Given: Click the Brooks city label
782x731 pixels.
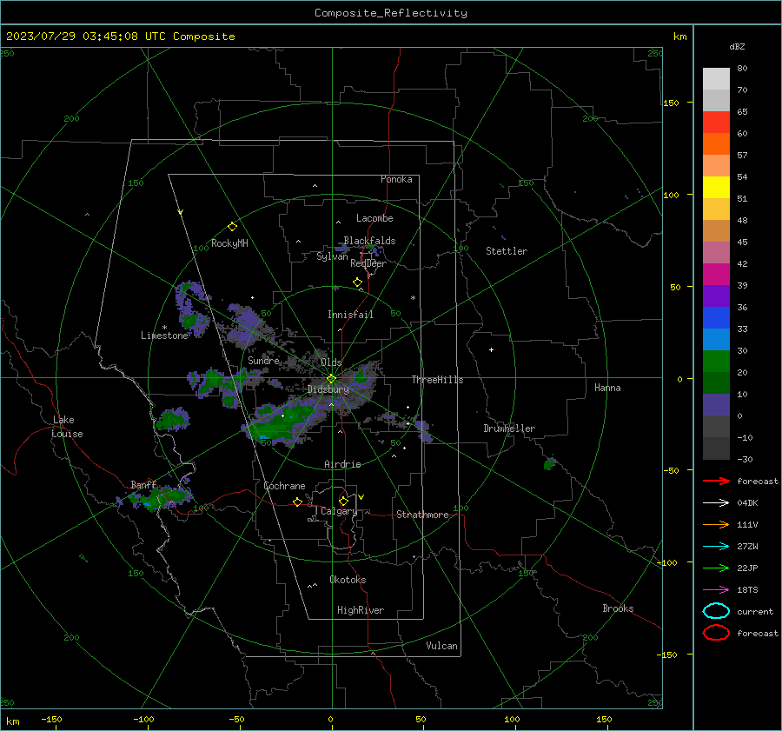Looking at the screenshot, I should tap(618, 608).
